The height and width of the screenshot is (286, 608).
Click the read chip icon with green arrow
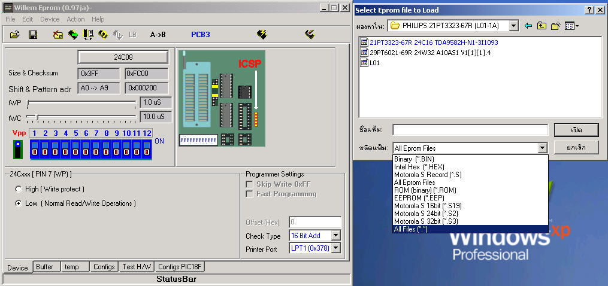coord(73,35)
